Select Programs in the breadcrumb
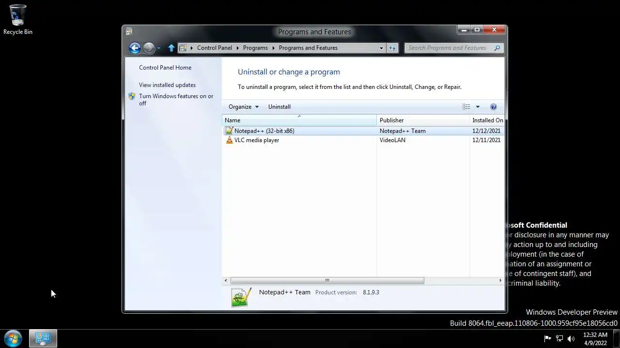This screenshot has height=348, width=620. point(255,48)
